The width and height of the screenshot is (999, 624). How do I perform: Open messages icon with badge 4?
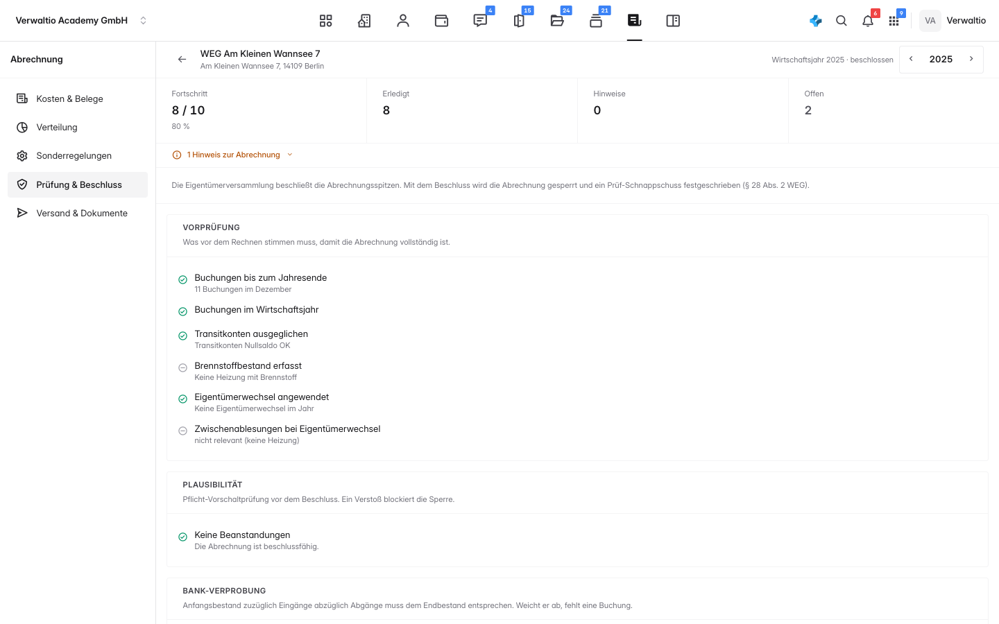(x=480, y=21)
